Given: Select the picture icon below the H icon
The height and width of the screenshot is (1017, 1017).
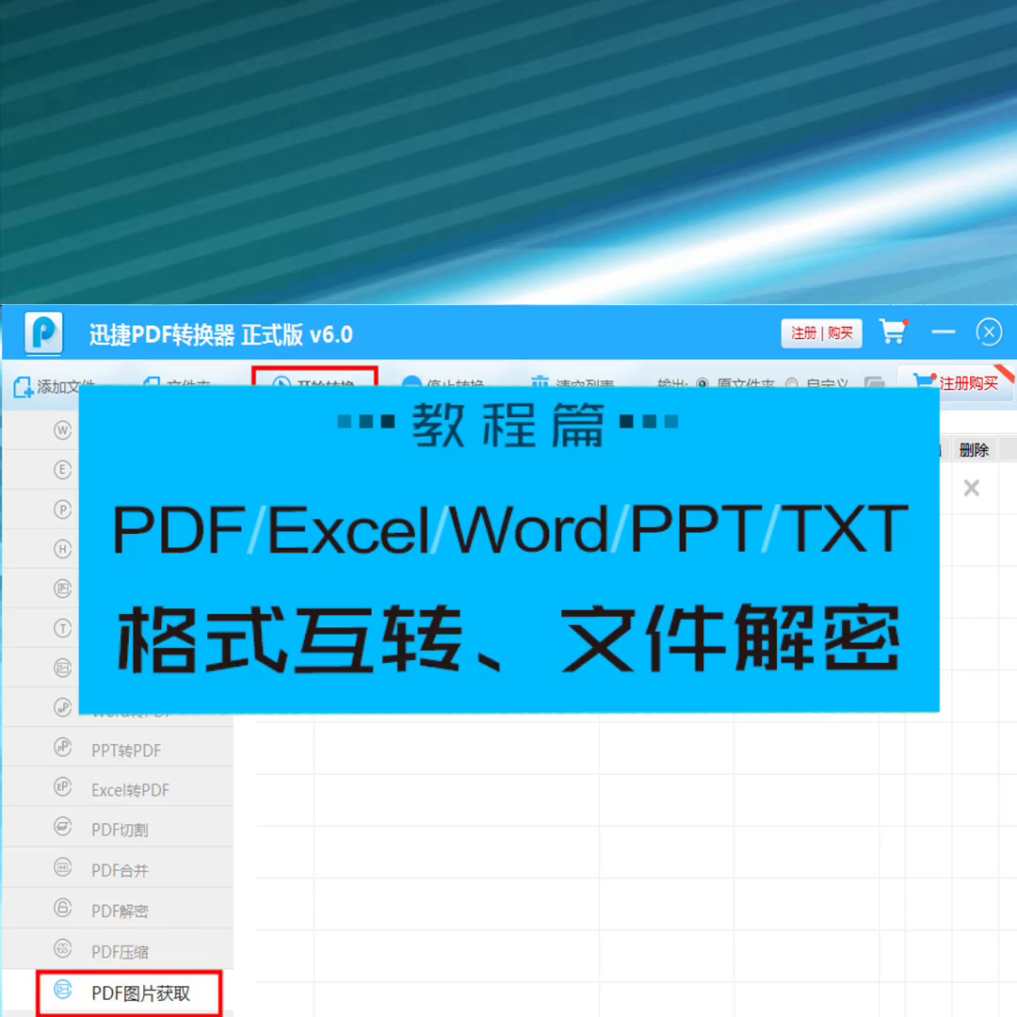Looking at the screenshot, I should tap(62, 589).
